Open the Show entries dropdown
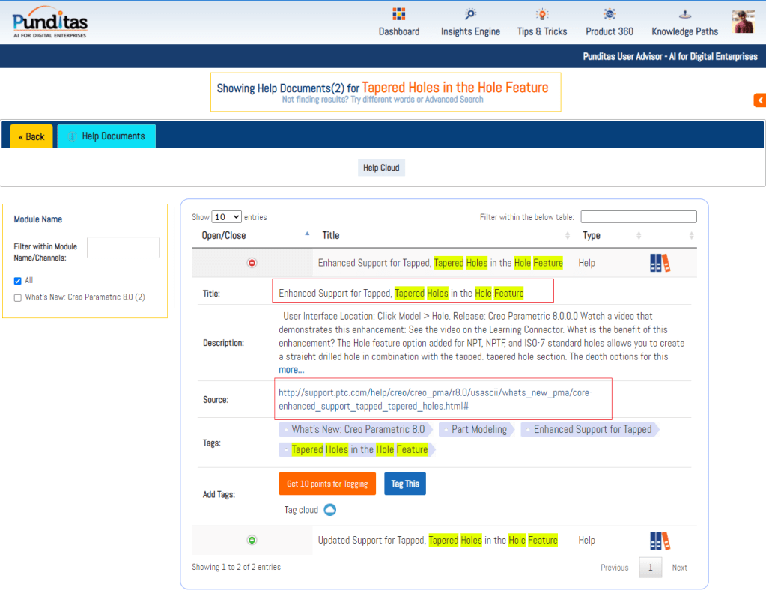Viewport: 766px width, 599px height. pyautogui.click(x=226, y=217)
